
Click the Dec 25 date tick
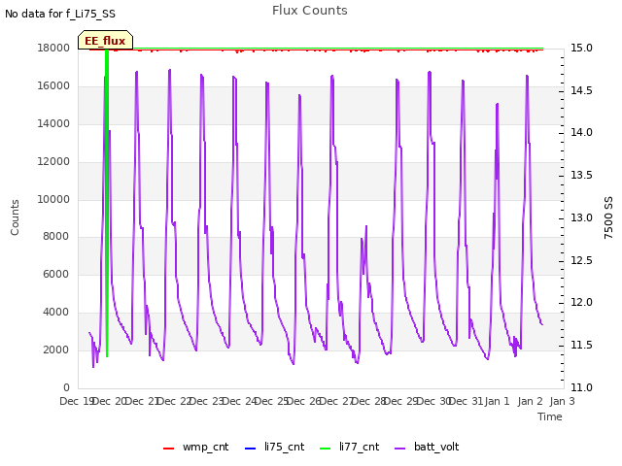tap(272, 401)
